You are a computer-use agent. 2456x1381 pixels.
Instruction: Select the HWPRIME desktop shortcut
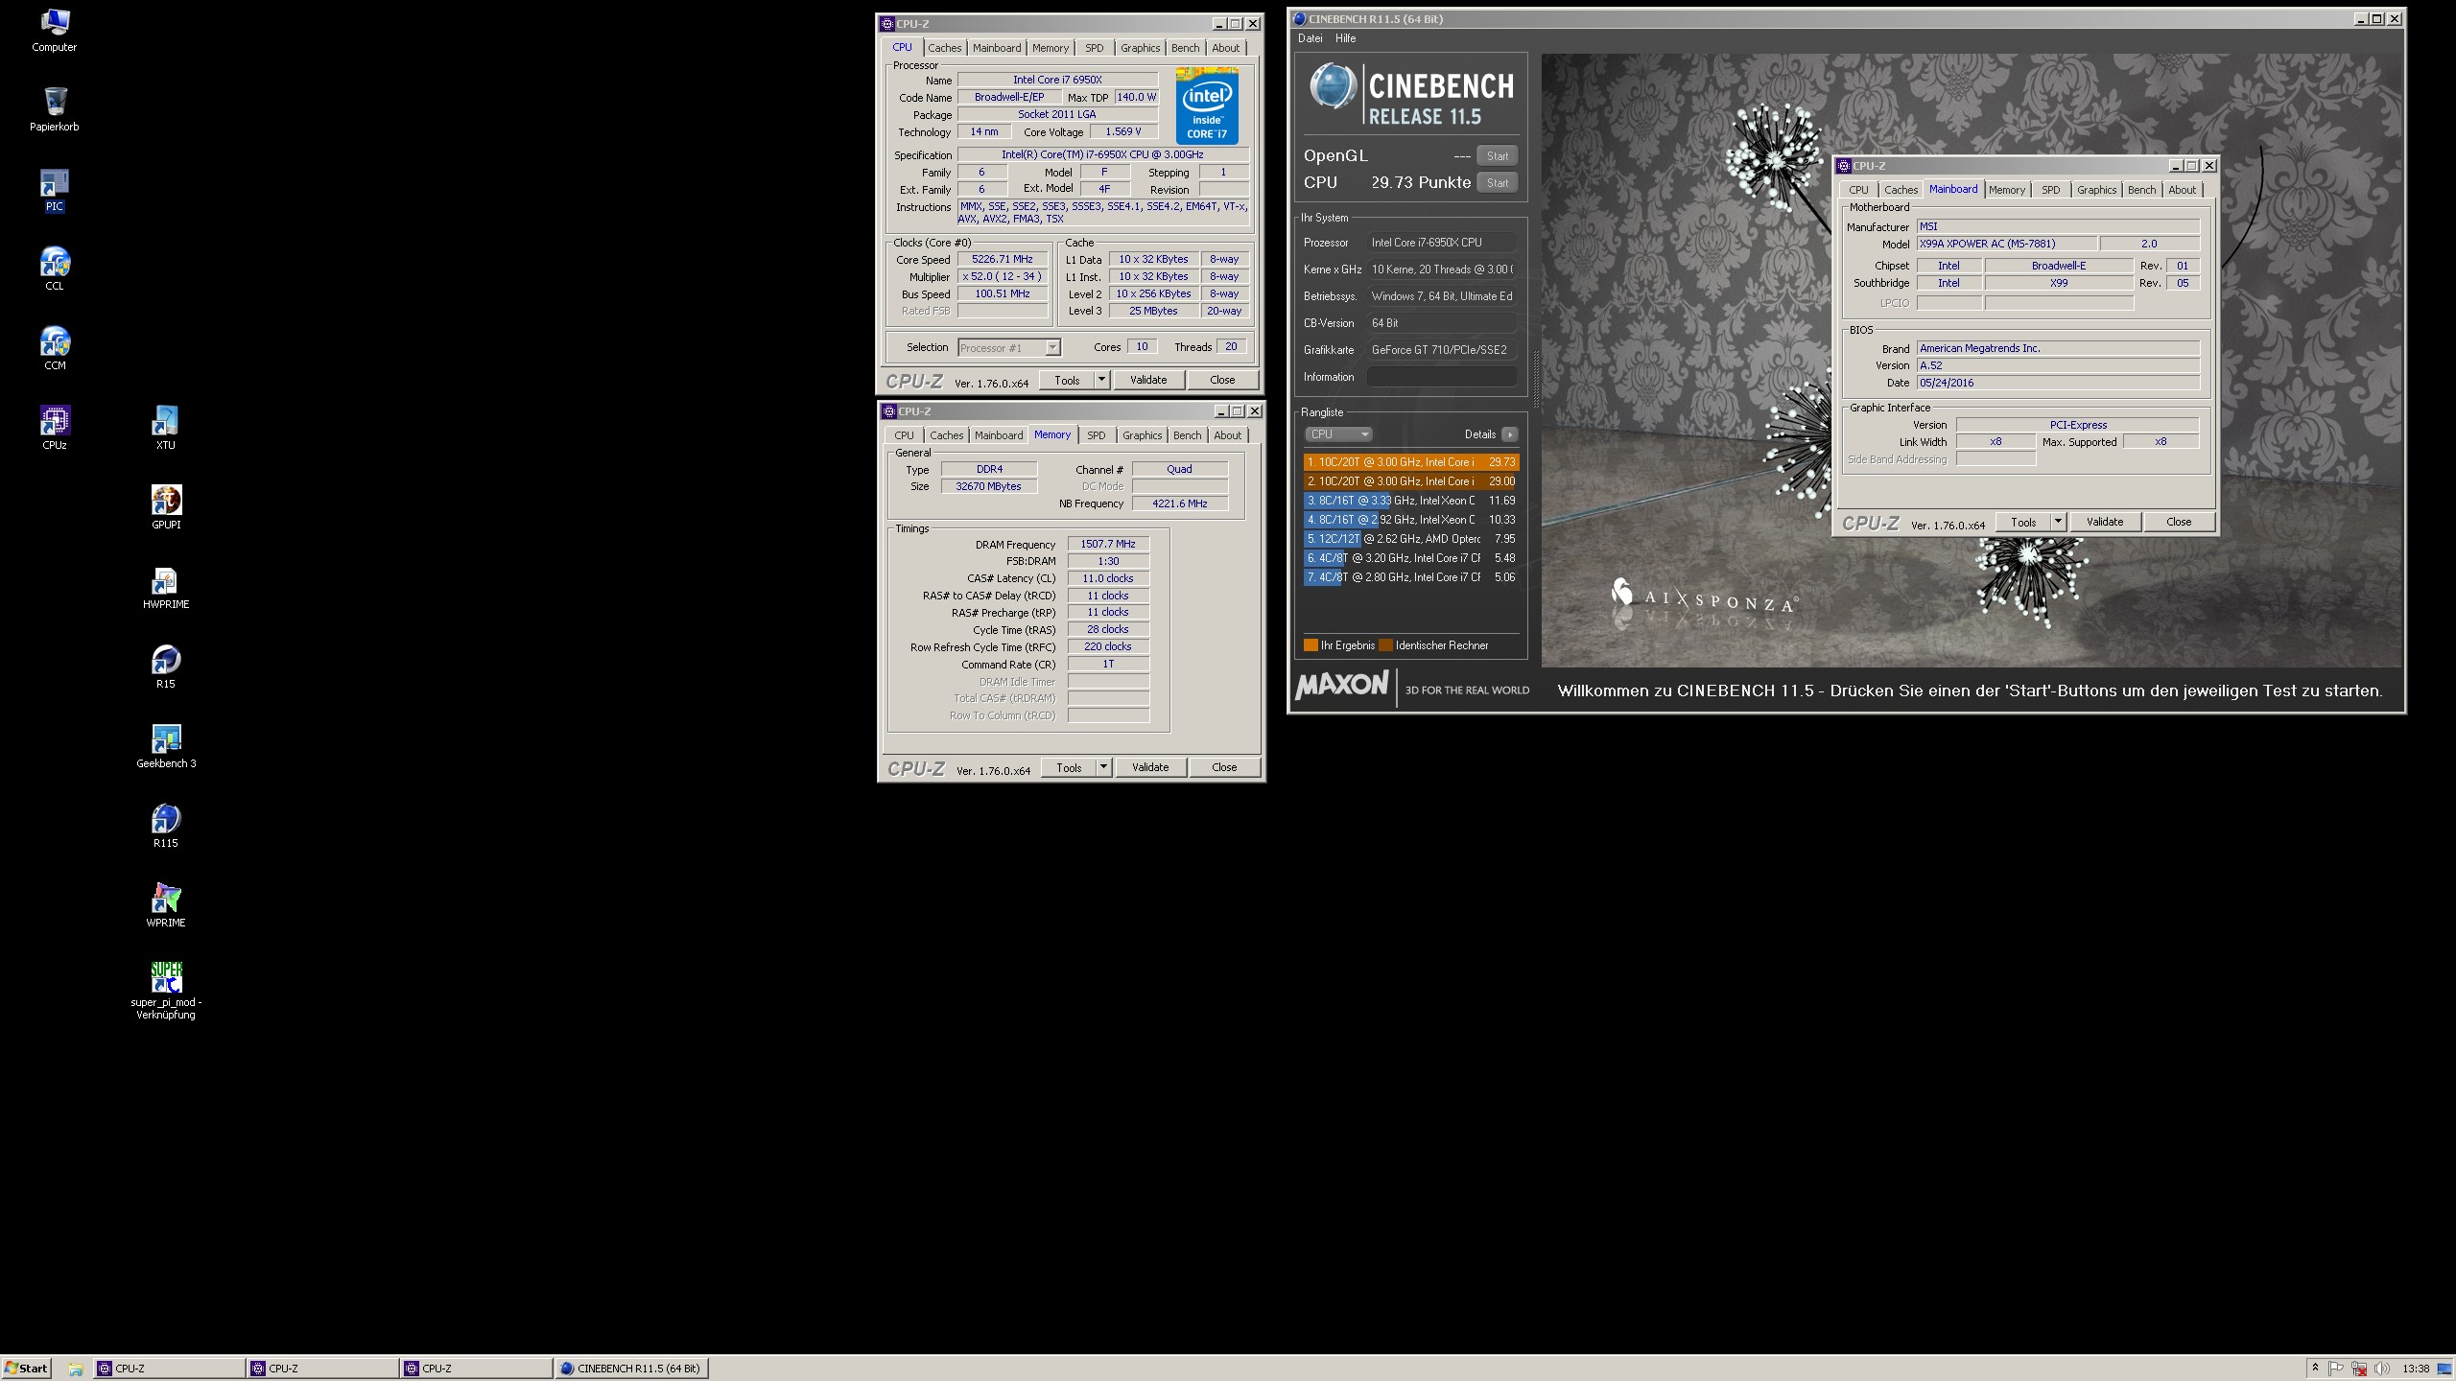[x=166, y=587]
